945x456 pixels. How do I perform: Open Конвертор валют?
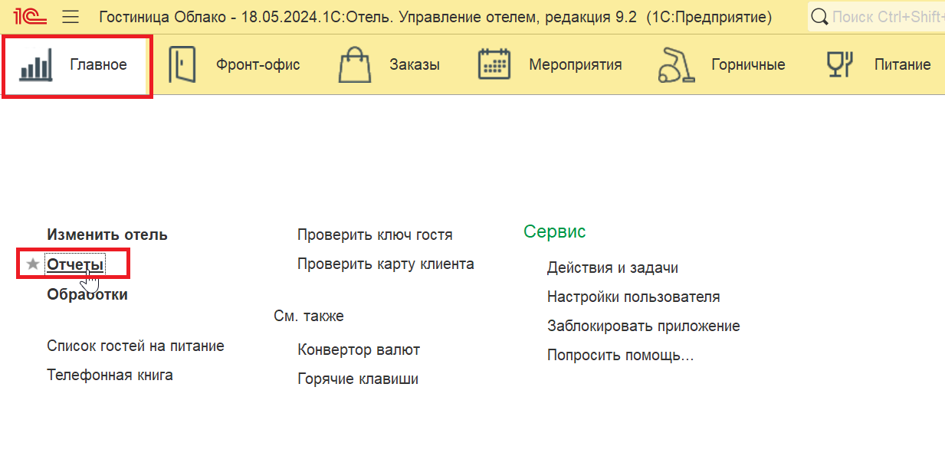[359, 350]
